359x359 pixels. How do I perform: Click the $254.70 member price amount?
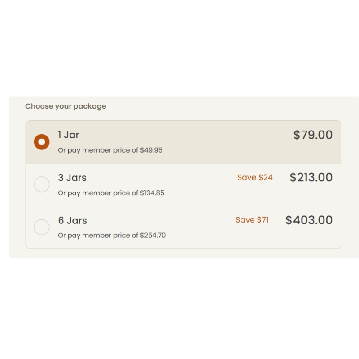pos(153,236)
